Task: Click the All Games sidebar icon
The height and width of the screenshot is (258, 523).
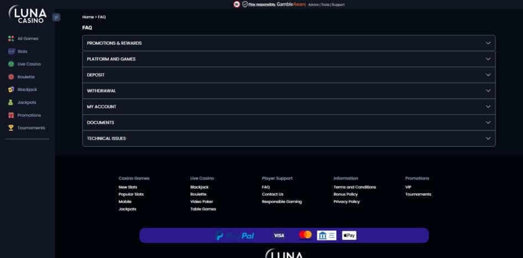Action: [x=11, y=39]
